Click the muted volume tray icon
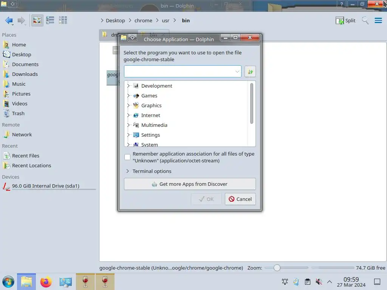 tap(319, 281)
